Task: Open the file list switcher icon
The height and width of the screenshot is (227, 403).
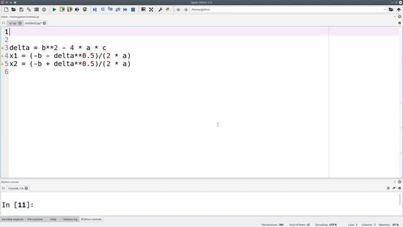Action: click(37, 9)
